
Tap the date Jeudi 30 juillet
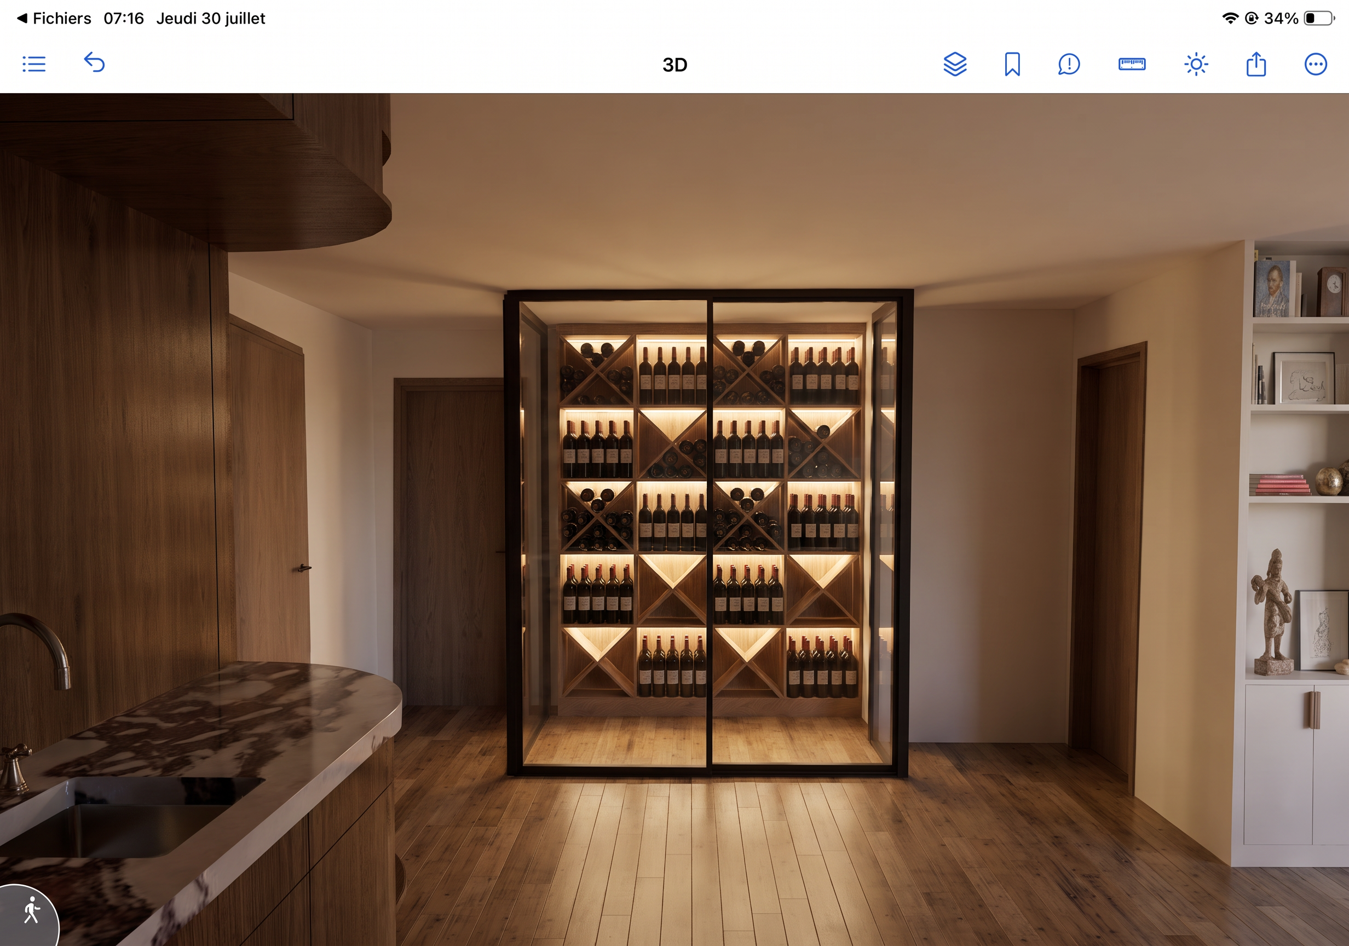pyautogui.click(x=210, y=18)
